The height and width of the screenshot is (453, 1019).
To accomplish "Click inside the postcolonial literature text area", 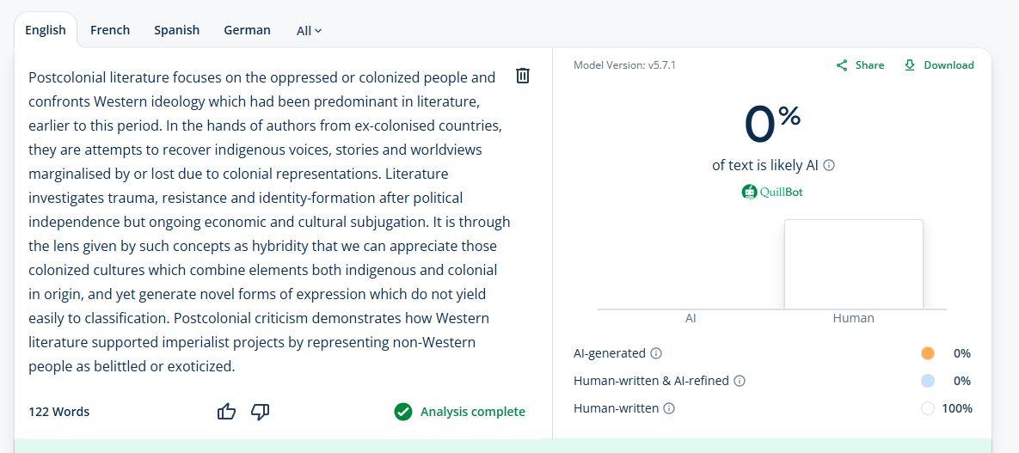I will [267, 222].
